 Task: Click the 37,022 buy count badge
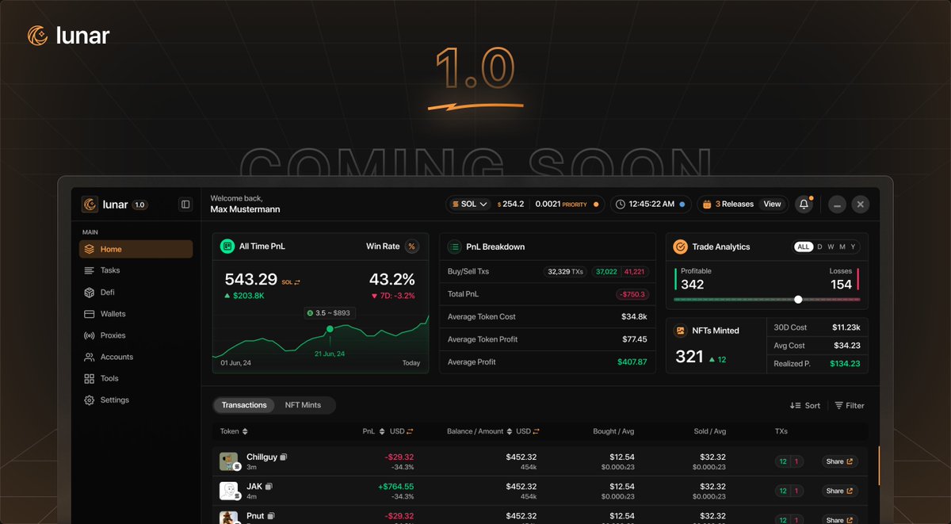point(605,272)
